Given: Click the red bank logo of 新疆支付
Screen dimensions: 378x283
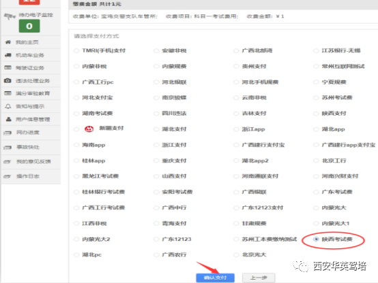Looking at the screenshot, I should point(89,129).
